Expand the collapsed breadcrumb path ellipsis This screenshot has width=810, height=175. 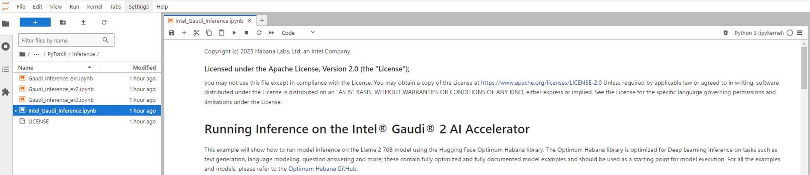pos(36,54)
